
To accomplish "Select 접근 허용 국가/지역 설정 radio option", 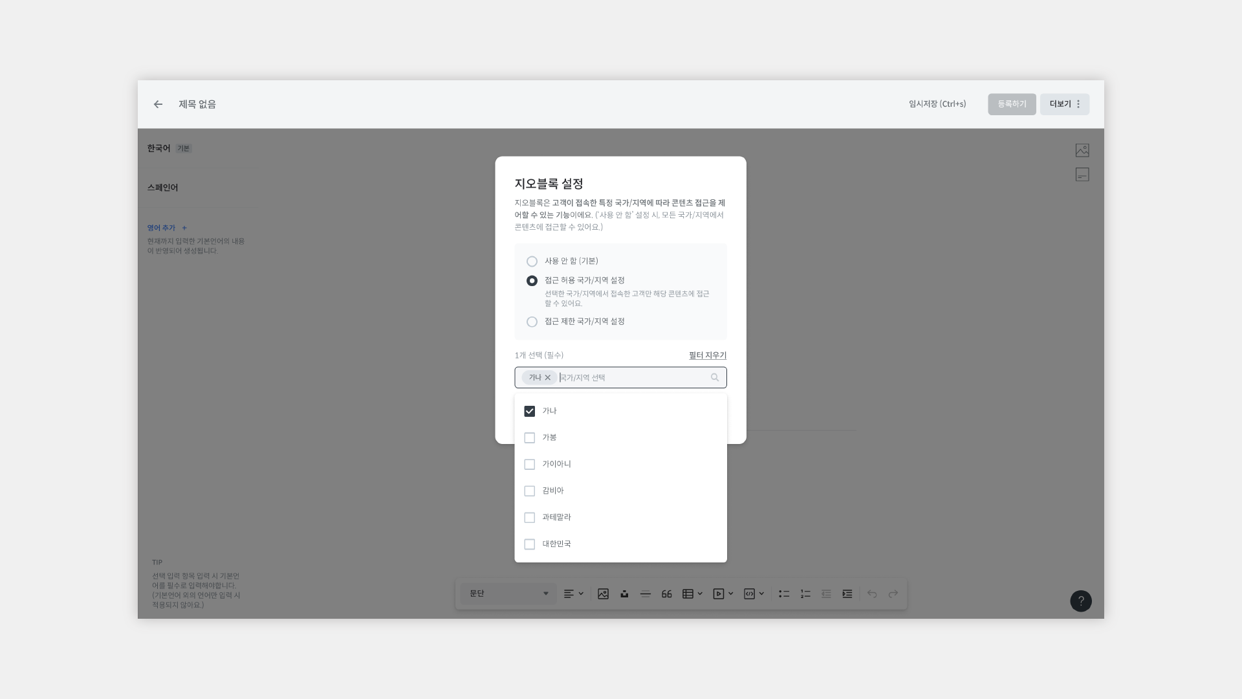I will pyautogui.click(x=532, y=281).
